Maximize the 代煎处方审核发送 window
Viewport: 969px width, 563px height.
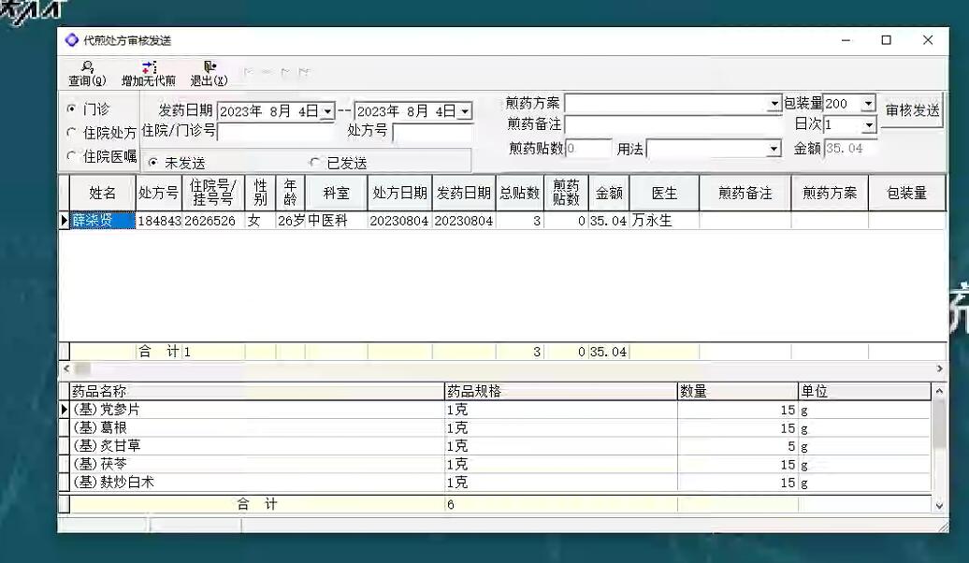886,40
